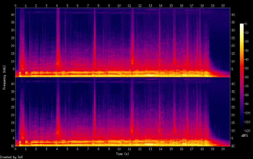Click the "-110" color scale label
This screenshot has width=253, height=159.
[x=247, y=122]
